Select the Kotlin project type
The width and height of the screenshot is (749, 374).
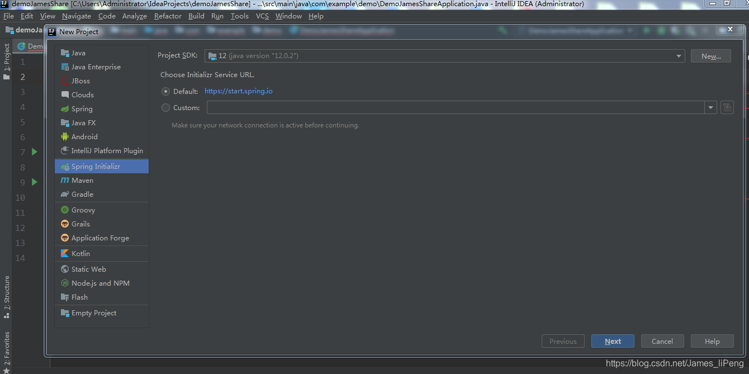click(102, 254)
